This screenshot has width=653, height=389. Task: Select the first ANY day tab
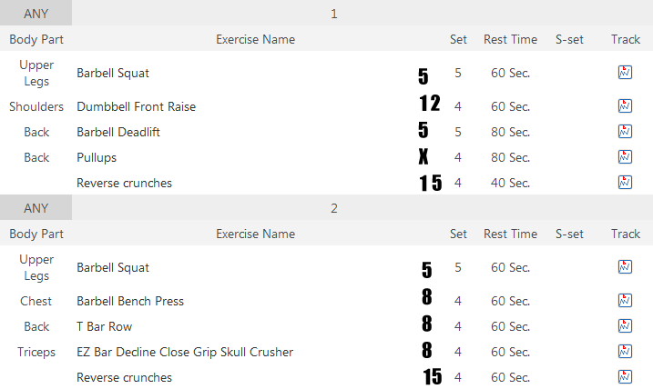(x=36, y=14)
